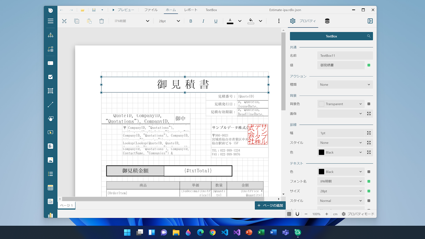Click the Delete trash icon

click(x=101, y=21)
